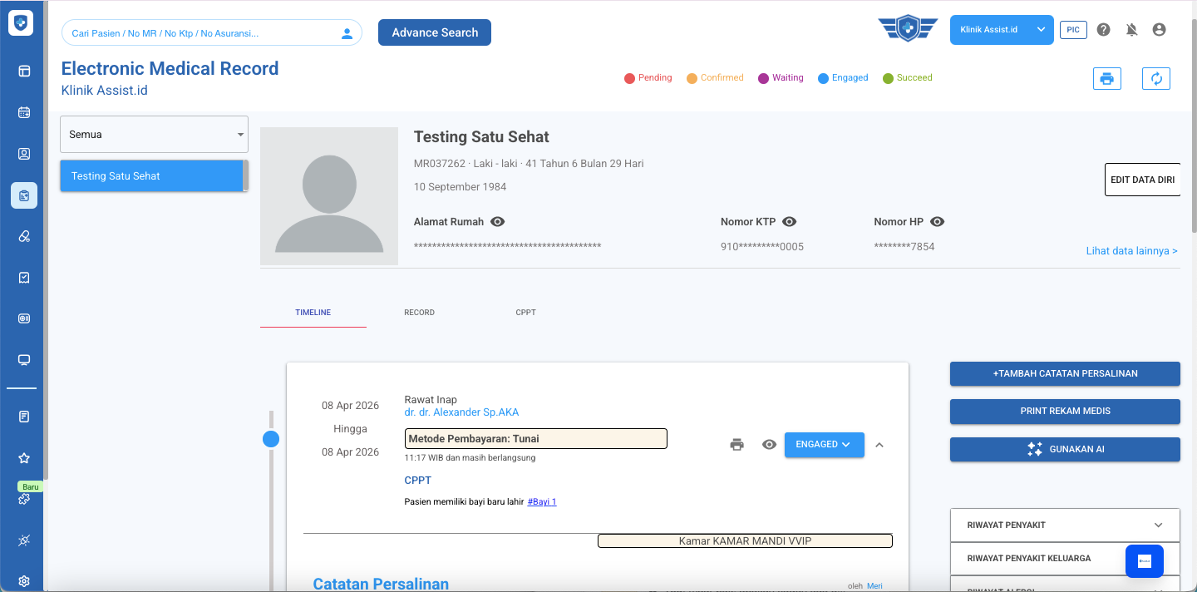This screenshot has height=592, width=1197.
Task: Show the masked Nomor KTP
Action: coord(790,222)
